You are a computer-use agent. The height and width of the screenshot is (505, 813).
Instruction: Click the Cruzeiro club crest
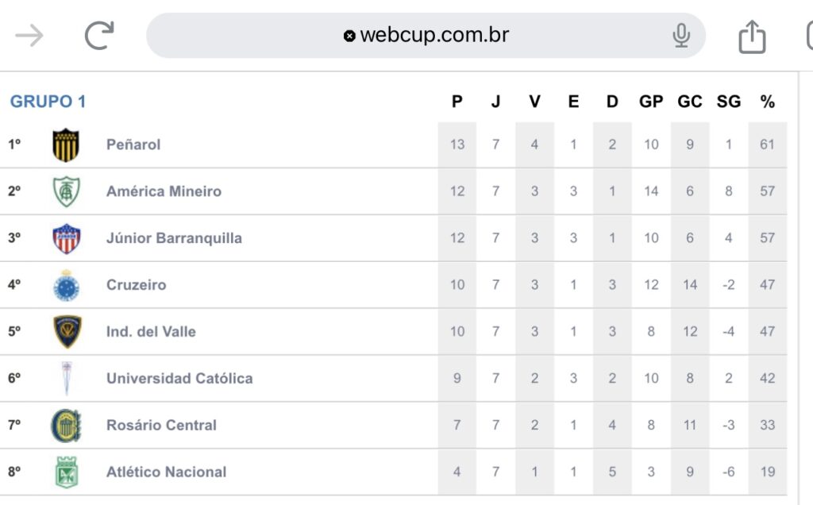[x=67, y=285]
